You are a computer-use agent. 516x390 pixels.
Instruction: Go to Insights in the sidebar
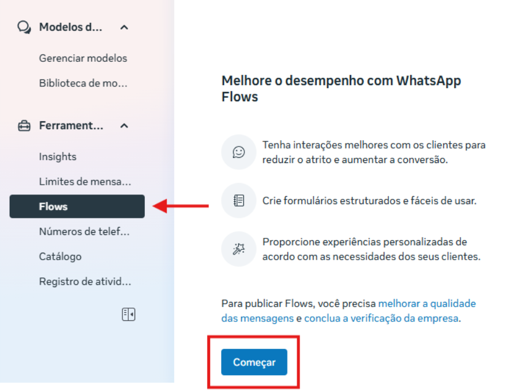[58, 157]
